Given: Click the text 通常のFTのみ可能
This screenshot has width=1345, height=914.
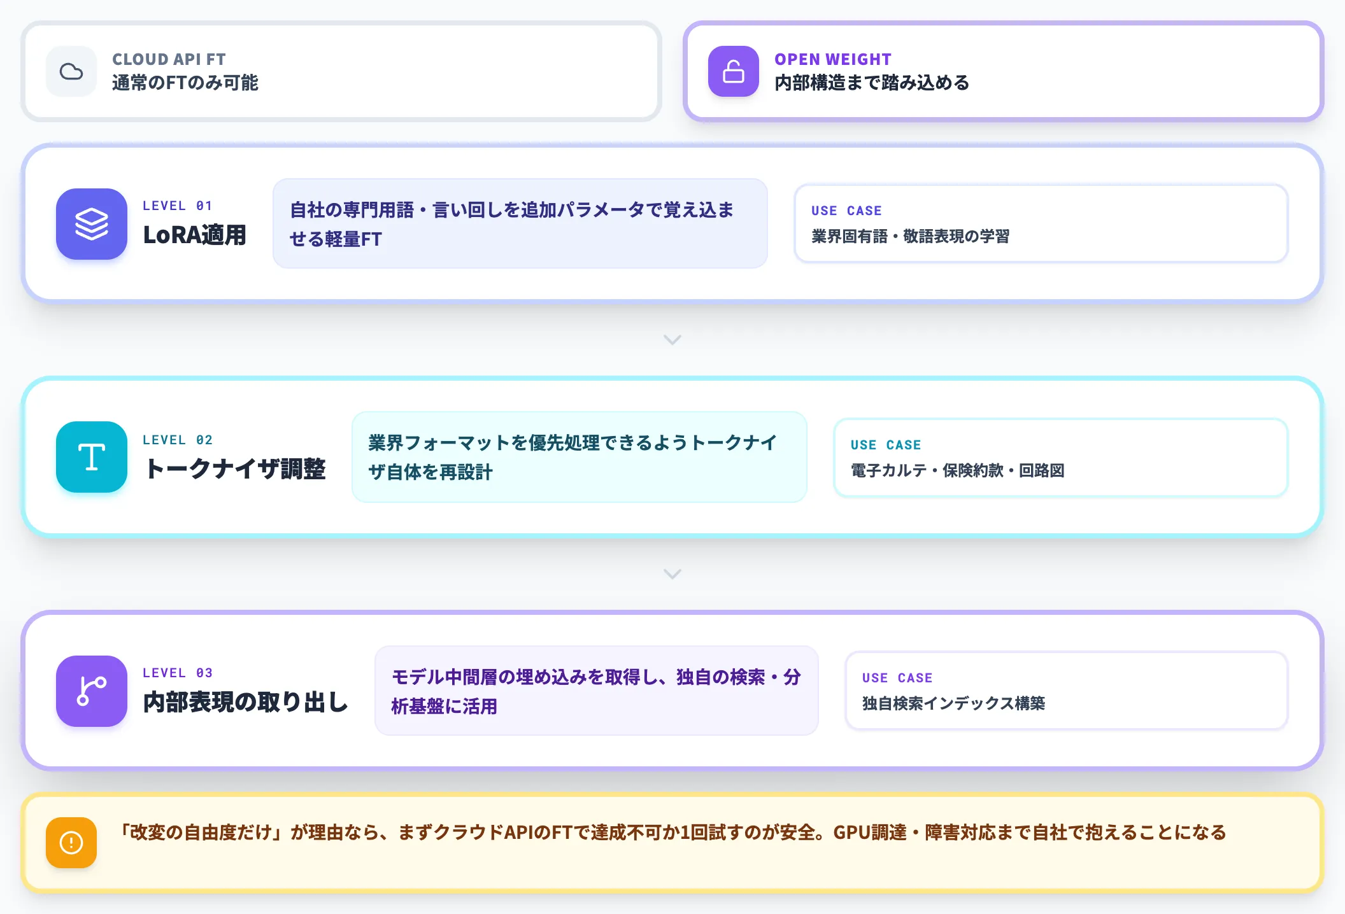Looking at the screenshot, I should coord(185,83).
